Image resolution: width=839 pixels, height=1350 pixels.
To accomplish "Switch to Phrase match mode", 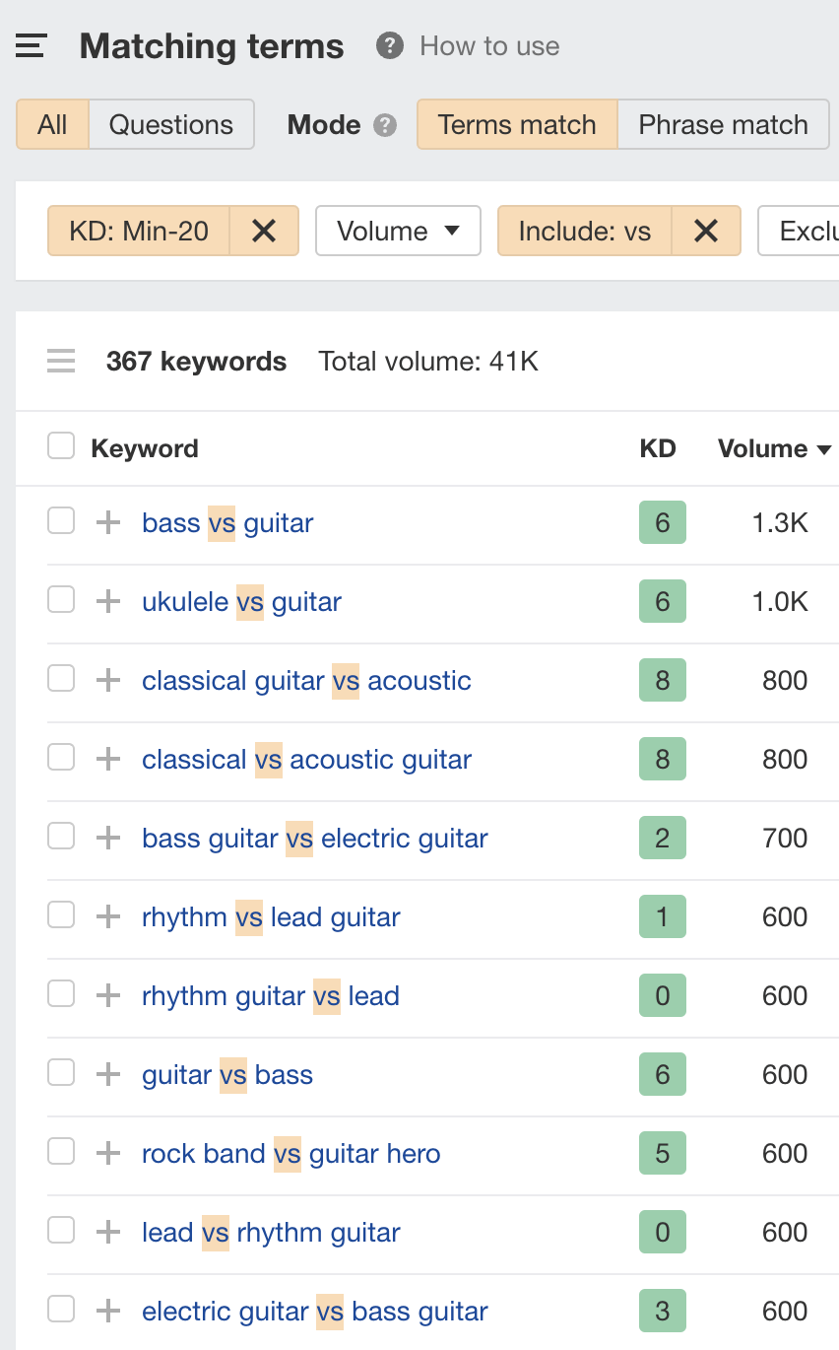I will (x=724, y=125).
